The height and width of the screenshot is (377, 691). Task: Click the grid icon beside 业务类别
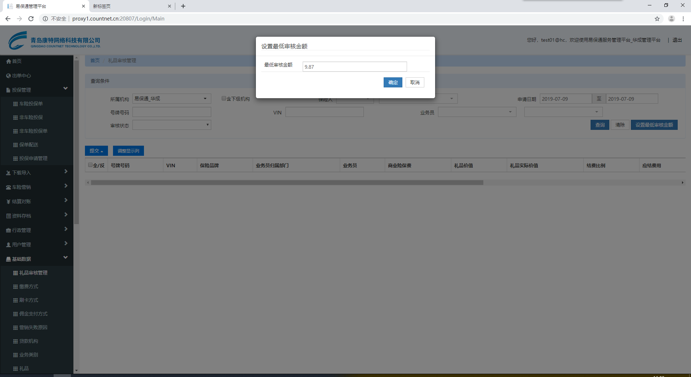tap(15, 355)
